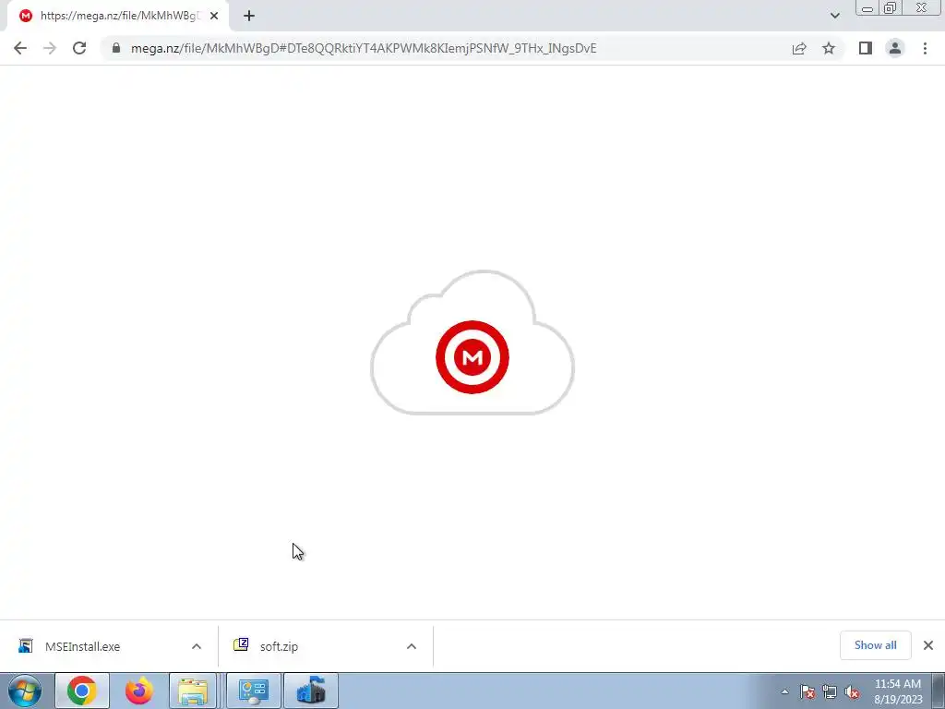Restore down the Chrome window

tap(891, 8)
